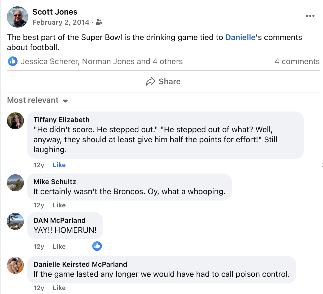
Task: Like Mike Schultz's comment
Action: point(59,205)
